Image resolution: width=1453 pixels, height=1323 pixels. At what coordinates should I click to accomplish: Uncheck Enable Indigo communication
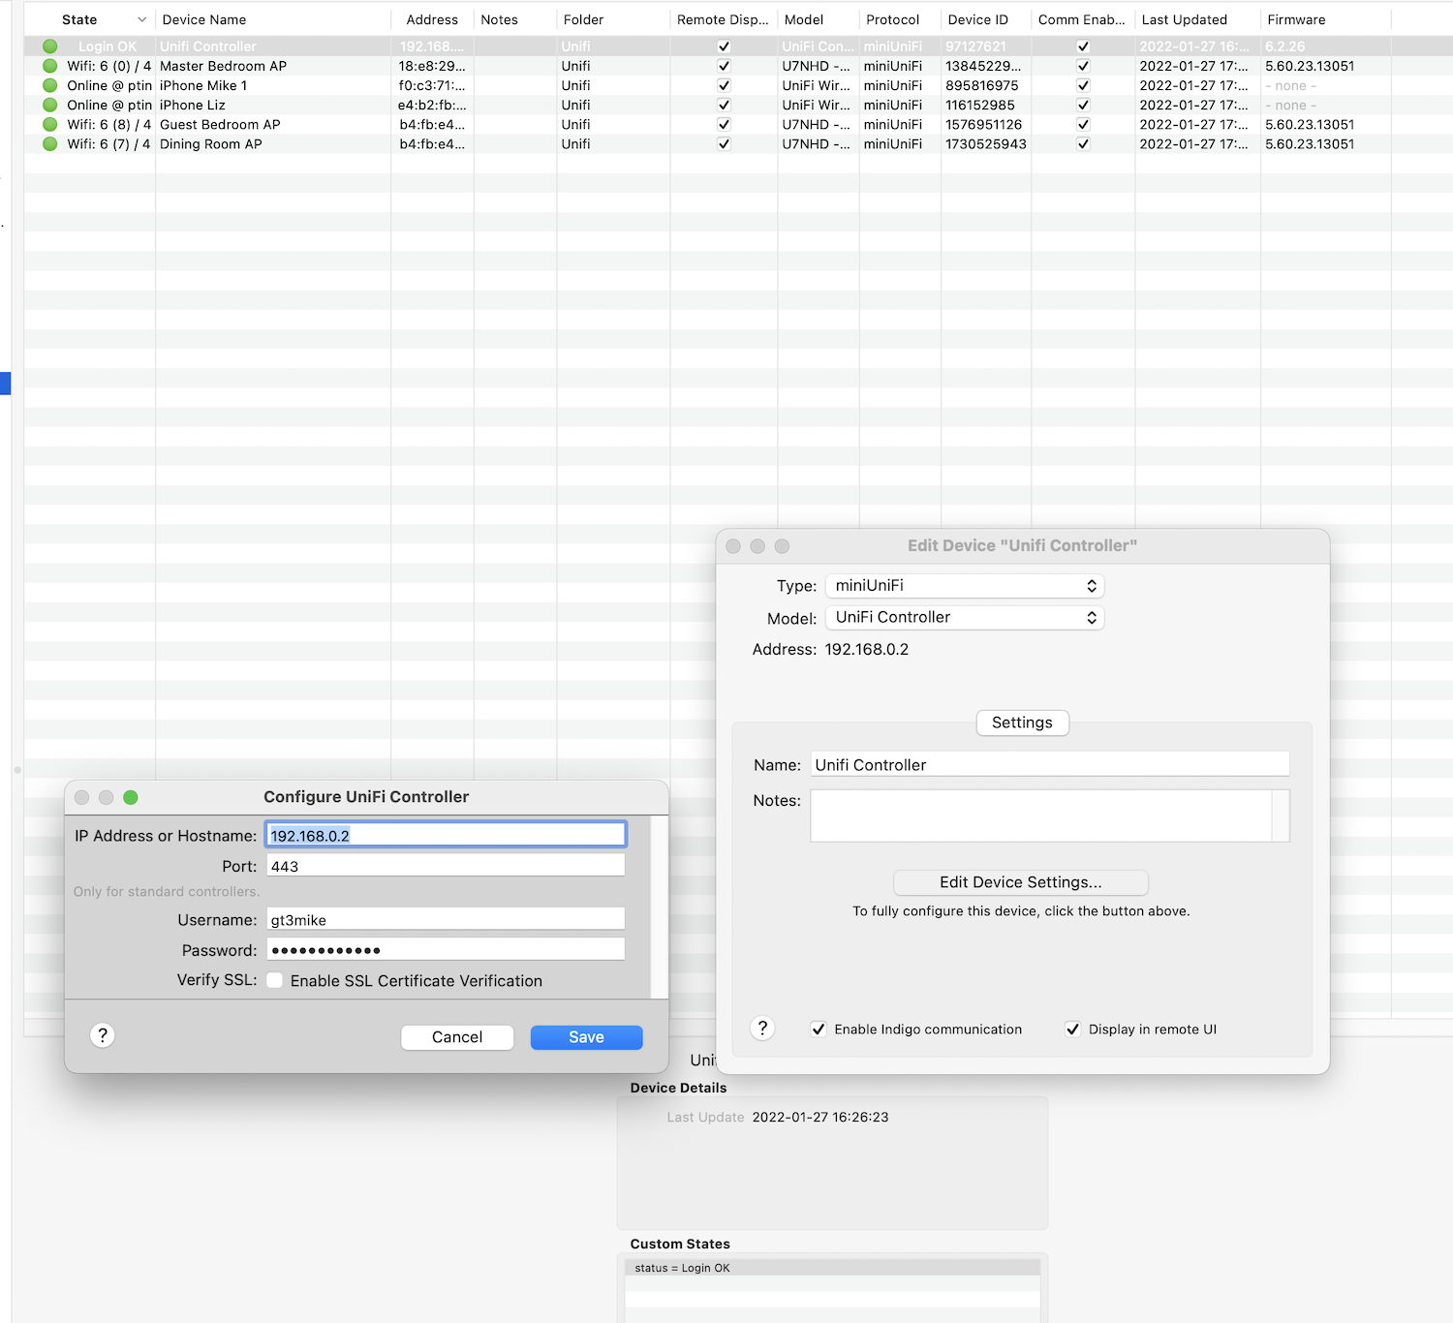click(819, 1029)
